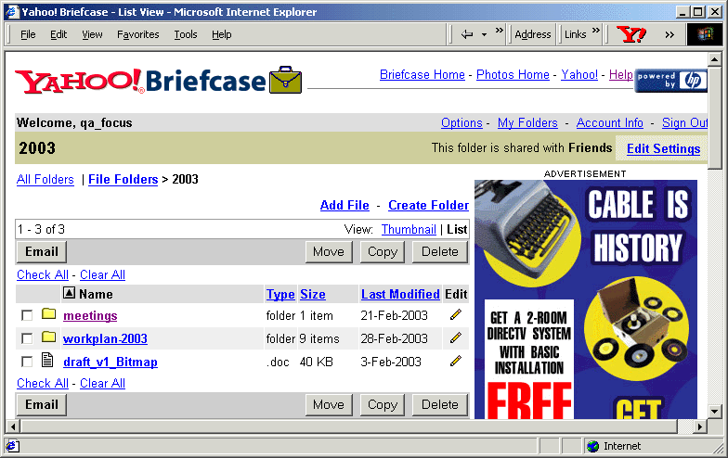The width and height of the screenshot is (728, 458).
Task: Sort the list by Type column
Action: click(280, 295)
